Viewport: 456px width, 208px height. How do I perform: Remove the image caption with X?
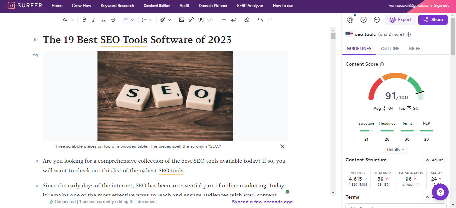tap(282, 146)
